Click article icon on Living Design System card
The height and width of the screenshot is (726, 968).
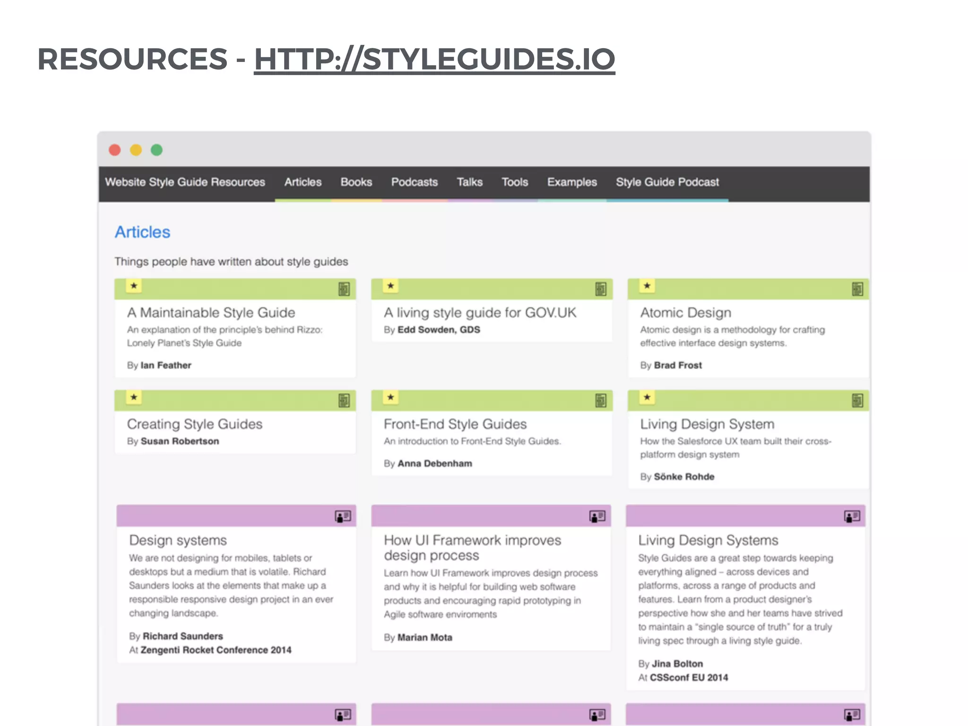pos(857,400)
